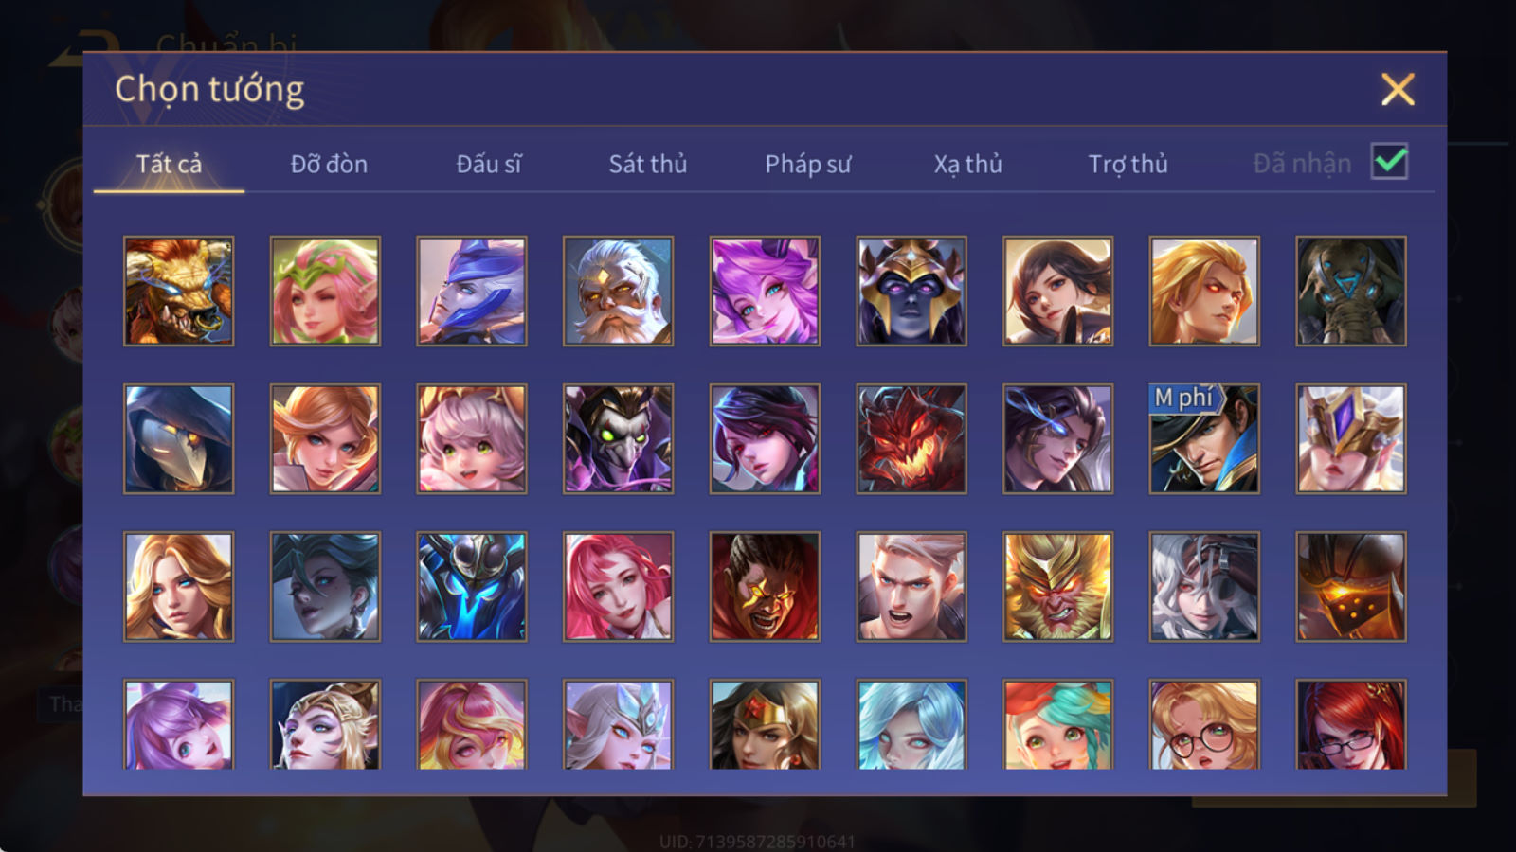Select the hero with tiara and red star

(x=765, y=724)
